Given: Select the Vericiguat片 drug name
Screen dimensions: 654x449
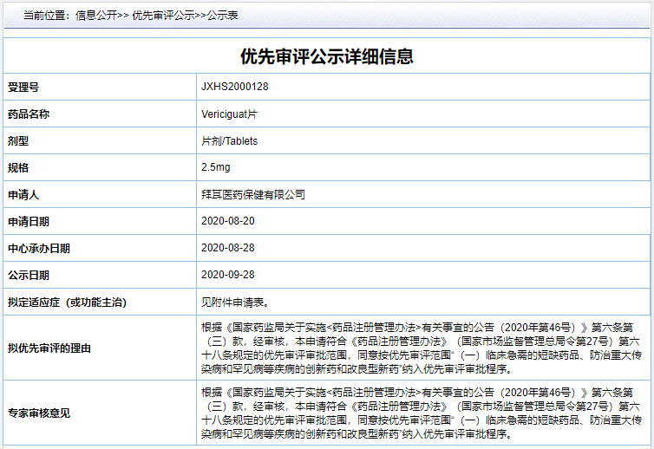Looking at the screenshot, I should [x=229, y=114].
